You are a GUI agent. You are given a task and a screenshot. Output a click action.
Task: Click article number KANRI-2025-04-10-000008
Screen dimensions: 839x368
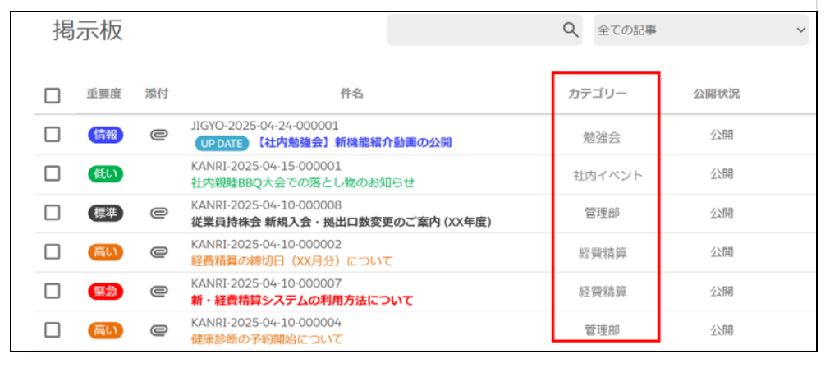pyautogui.click(x=266, y=205)
